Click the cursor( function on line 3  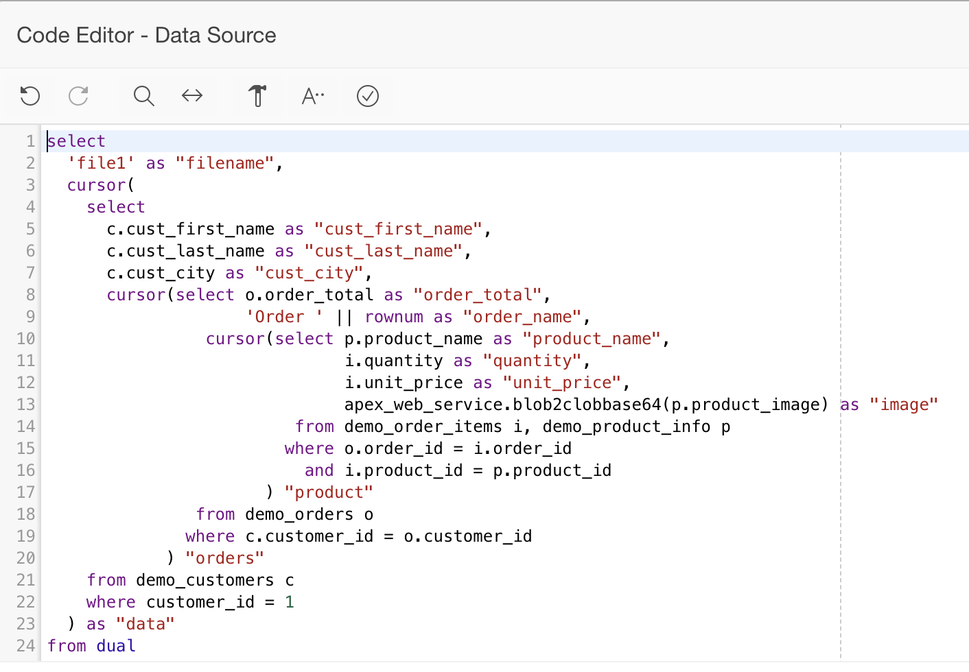pos(97,184)
